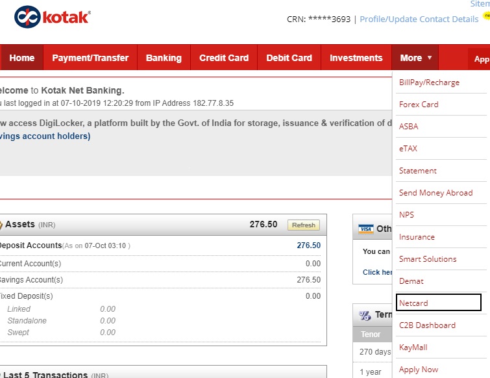Screen dimensions: 490x378
Task: Select Forex Card from More menu
Action: point(419,105)
